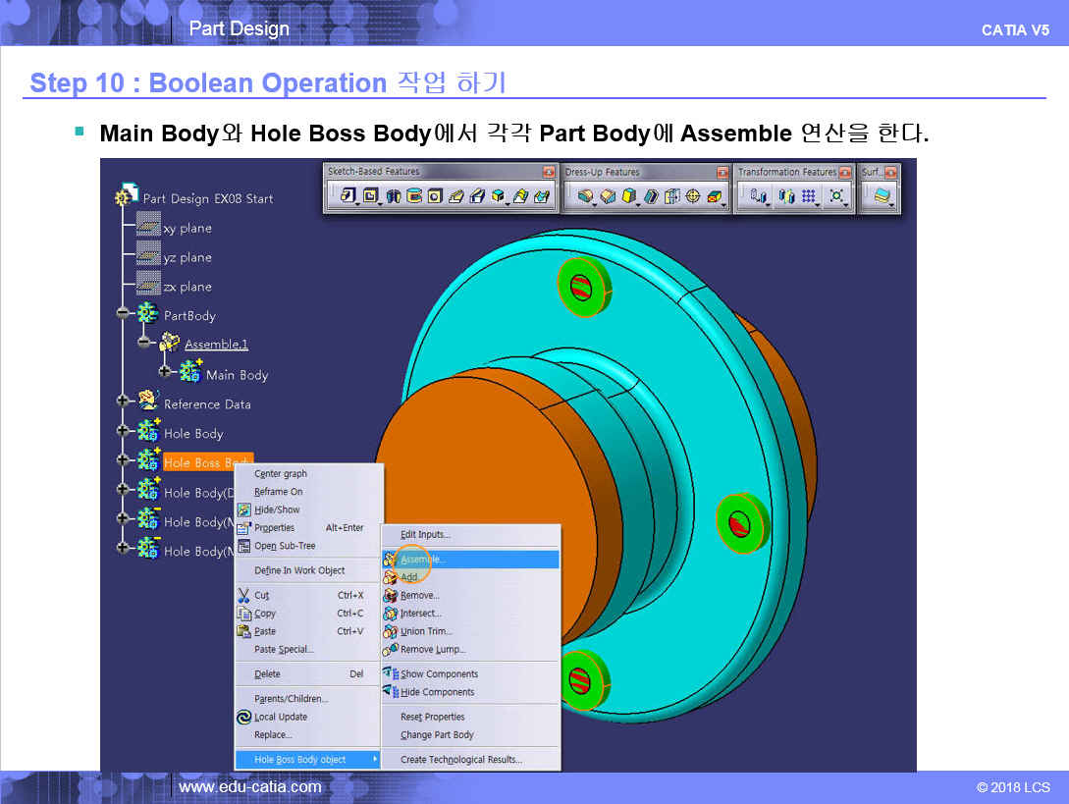The width and height of the screenshot is (1069, 804).
Task: Close the Sketch-Based Features toolbar
Action: pyautogui.click(x=550, y=172)
